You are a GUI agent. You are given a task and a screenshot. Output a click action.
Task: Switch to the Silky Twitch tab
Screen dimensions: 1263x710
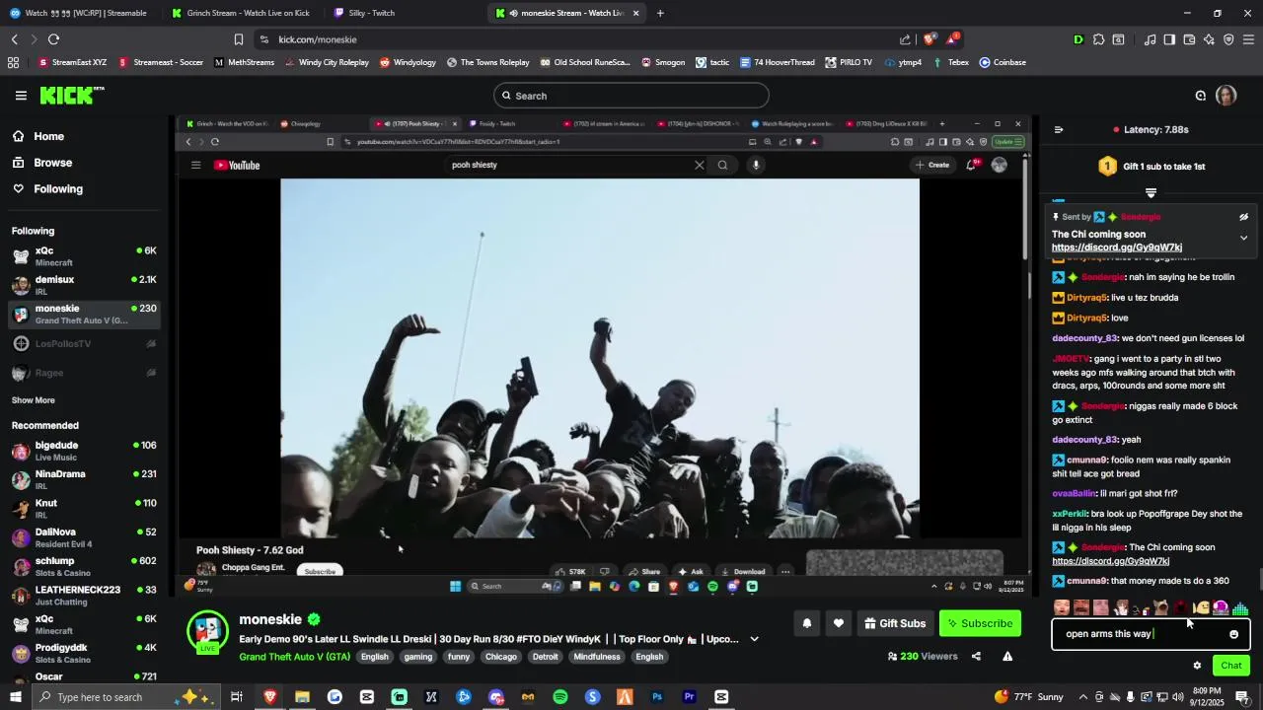403,13
